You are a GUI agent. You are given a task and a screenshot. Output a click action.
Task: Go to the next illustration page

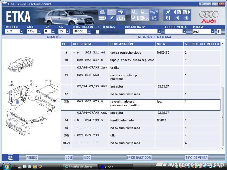click(186, 12)
